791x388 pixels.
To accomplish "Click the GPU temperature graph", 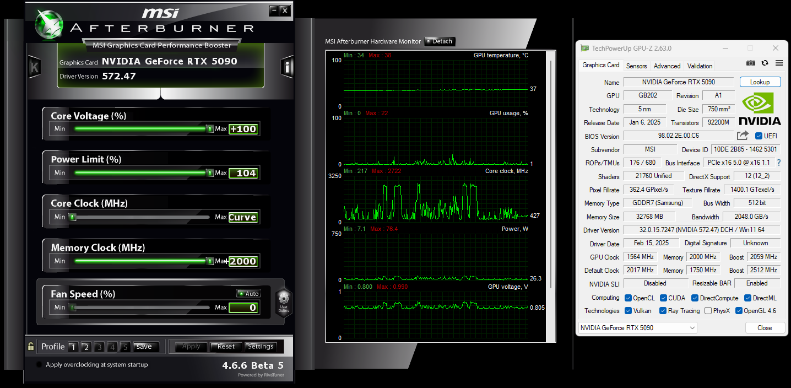I will (435, 82).
